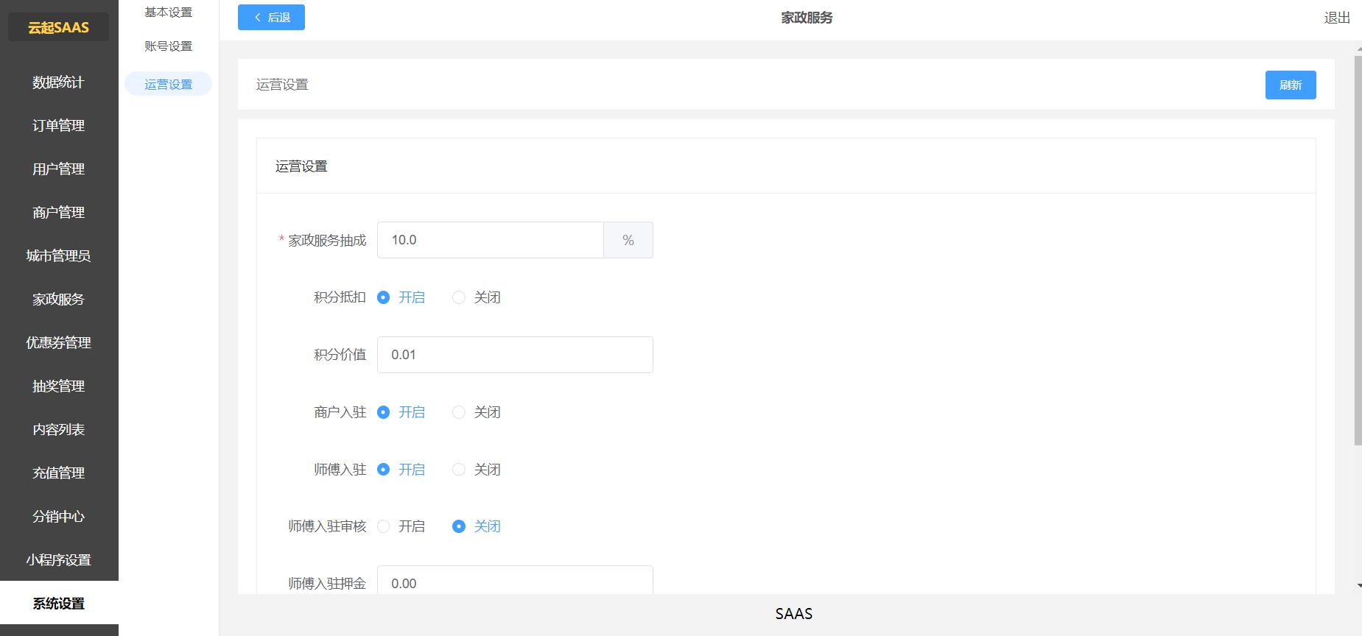Image resolution: width=1362 pixels, height=636 pixels.
Task: Click the SAAS footer text
Action: coord(794,614)
